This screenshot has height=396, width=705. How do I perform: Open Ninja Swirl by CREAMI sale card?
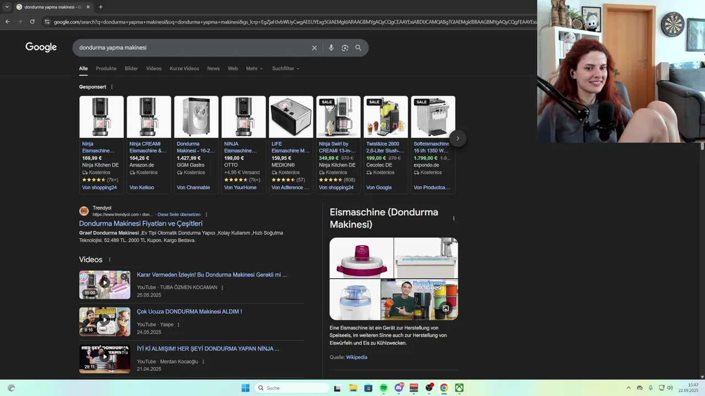[338, 145]
